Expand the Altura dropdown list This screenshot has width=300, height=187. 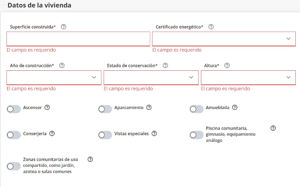248,78
